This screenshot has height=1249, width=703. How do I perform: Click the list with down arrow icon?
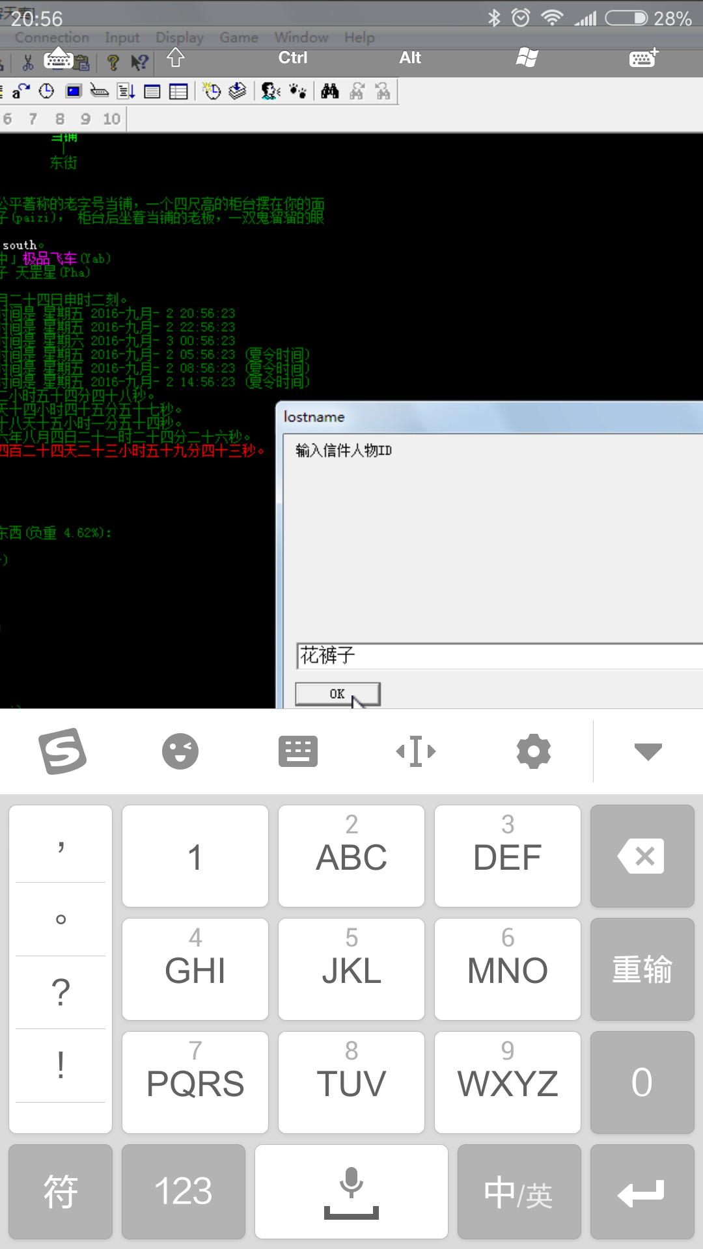126,91
